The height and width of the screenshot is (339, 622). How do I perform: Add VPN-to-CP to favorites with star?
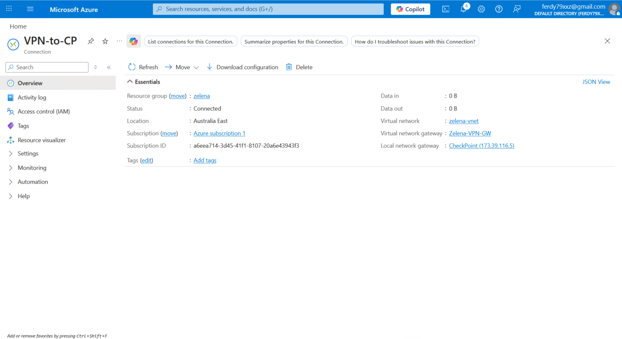click(105, 41)
